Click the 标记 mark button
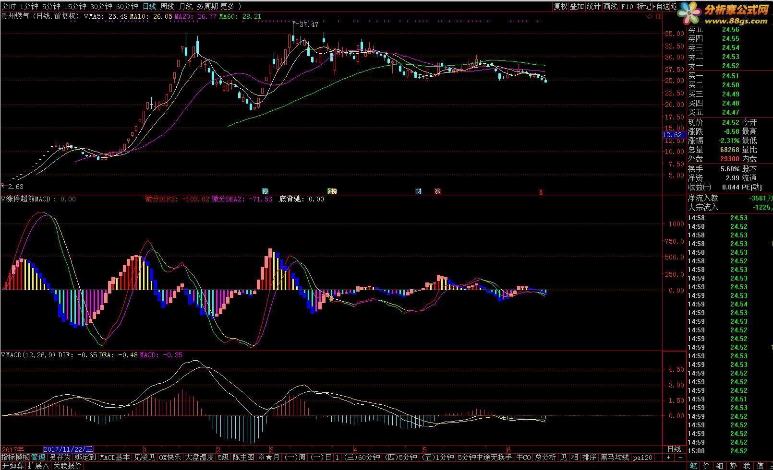The image size is (773, 470). pos(644,6)
